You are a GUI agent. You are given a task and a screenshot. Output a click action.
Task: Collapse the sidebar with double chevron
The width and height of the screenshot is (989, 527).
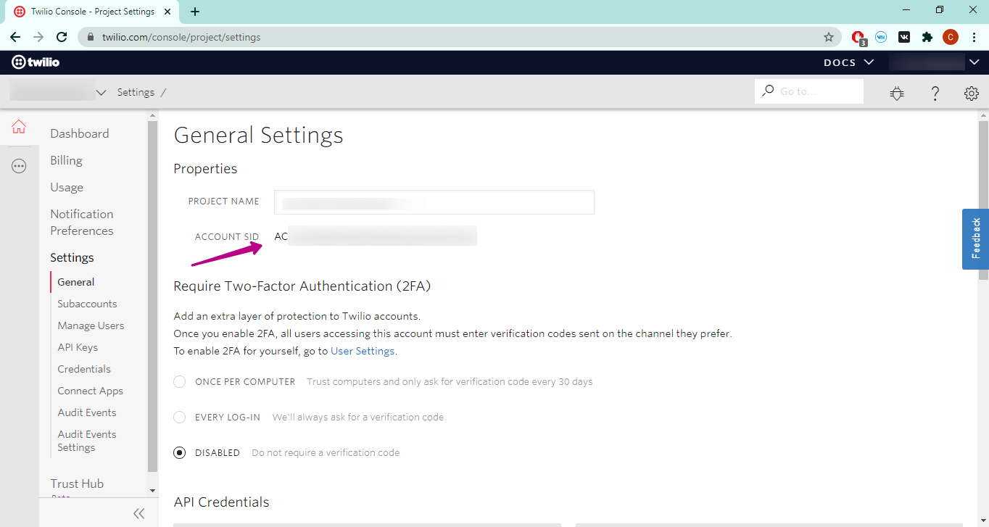(139, 513)
